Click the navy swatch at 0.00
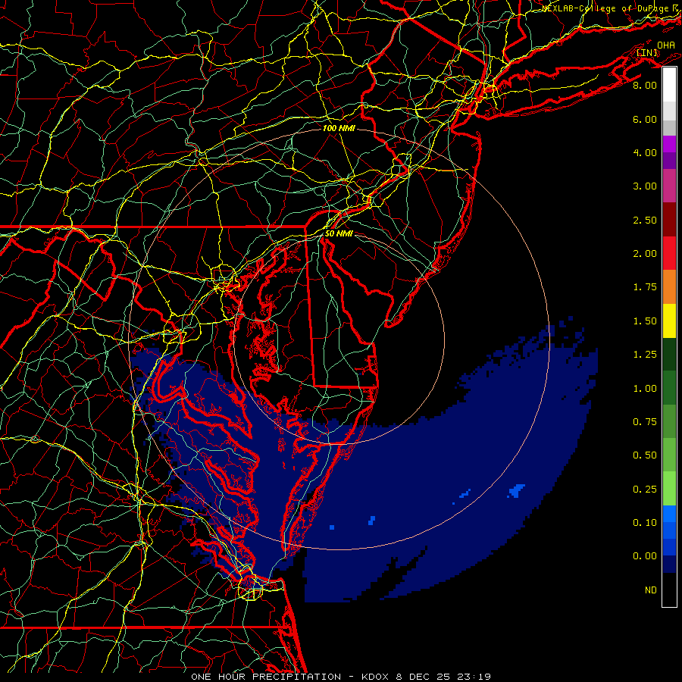The width and height of the screenshot is (682, 682). 669,565
